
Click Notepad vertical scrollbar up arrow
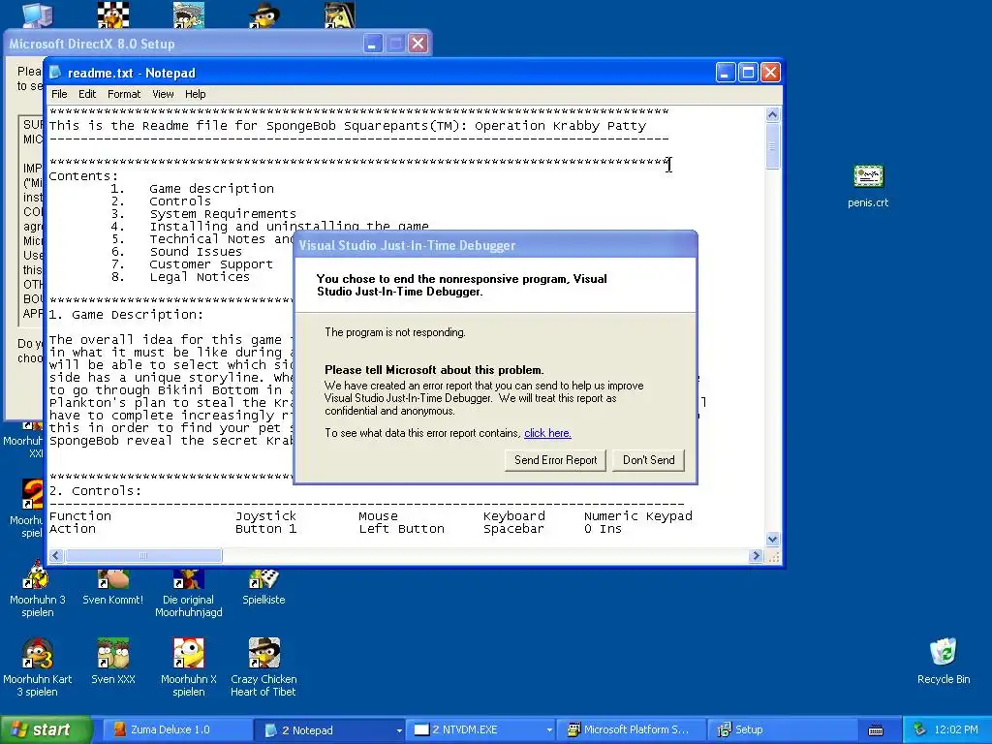(772, 114)
